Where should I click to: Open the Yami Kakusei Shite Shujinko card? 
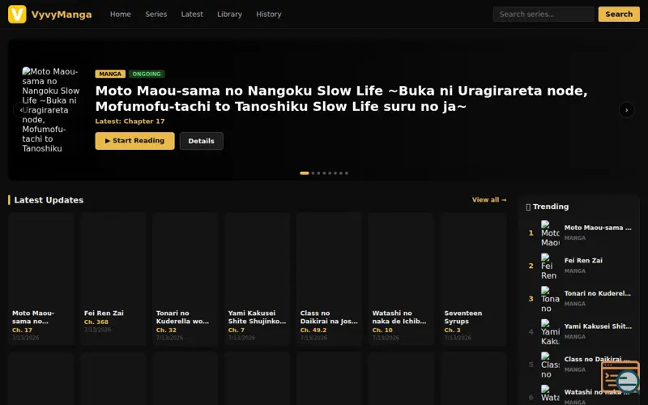257,279
